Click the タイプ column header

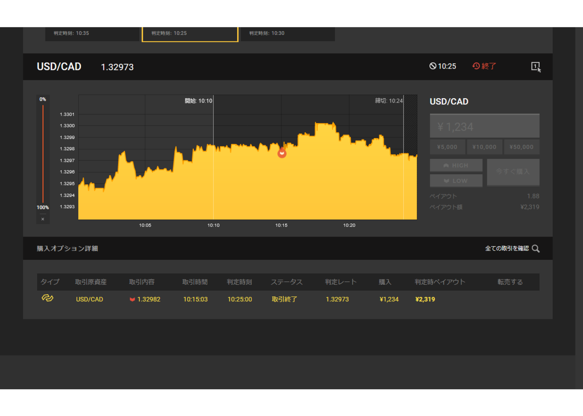pyautogui.click(x=50, y=282)
